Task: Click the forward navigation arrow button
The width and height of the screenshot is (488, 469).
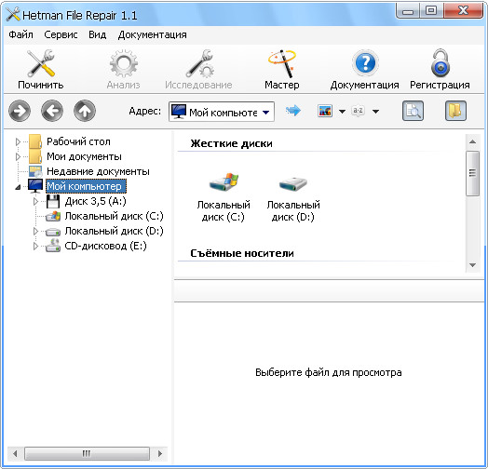Action: tap(20, 111)
